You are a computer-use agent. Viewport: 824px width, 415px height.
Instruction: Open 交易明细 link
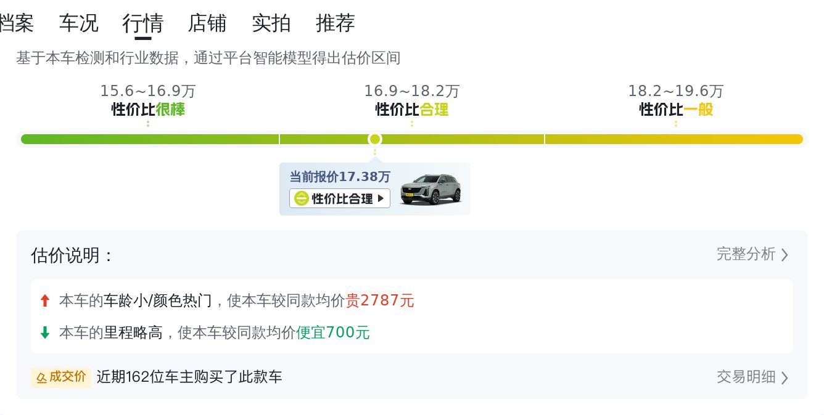click(x=746, y=377)
